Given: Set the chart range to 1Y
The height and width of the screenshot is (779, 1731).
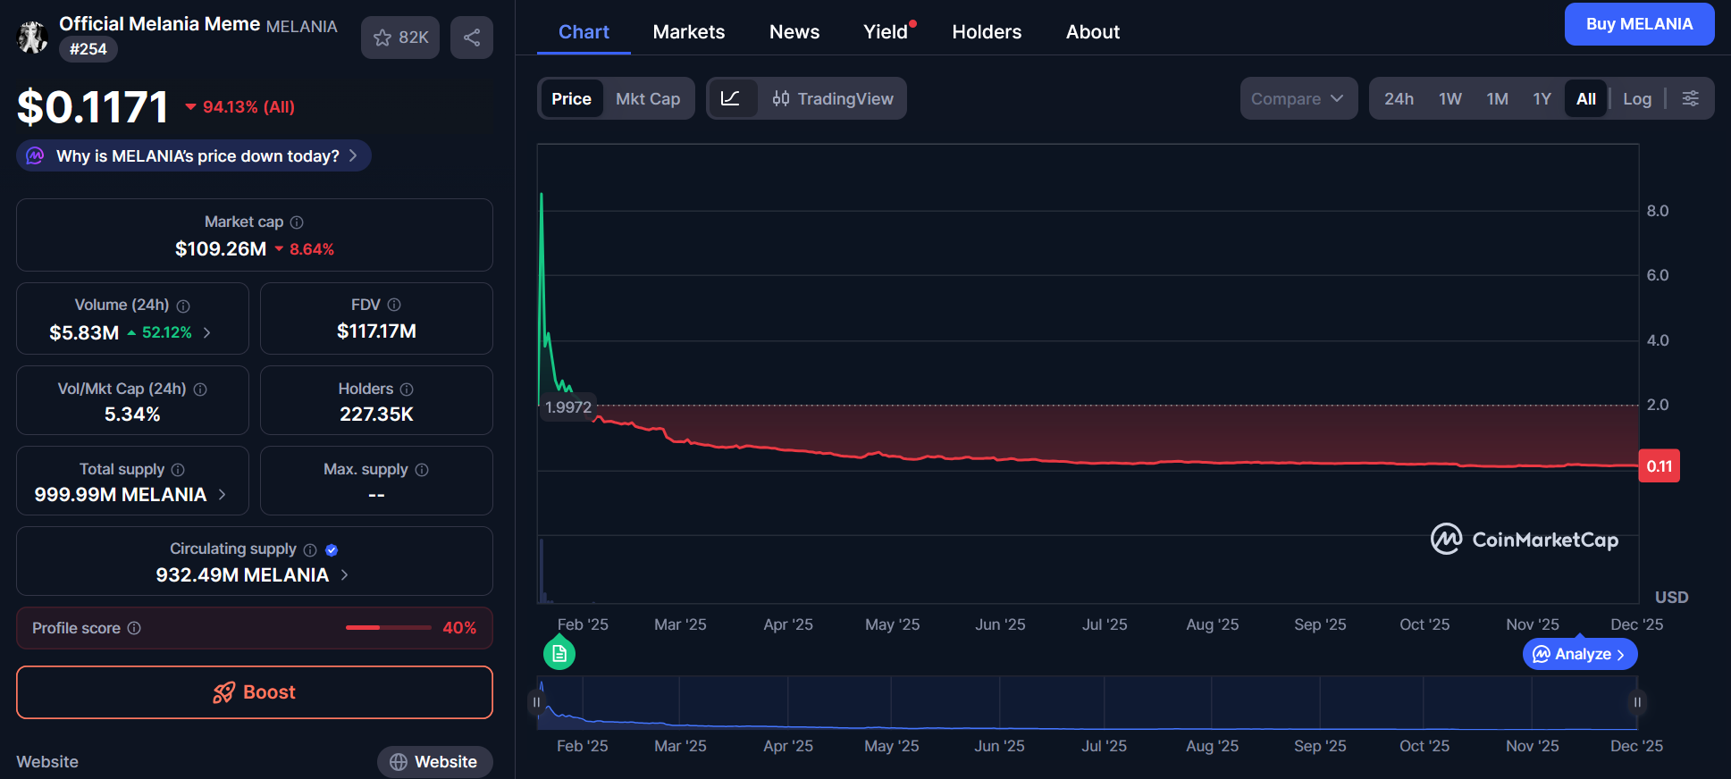Looking at the screenshot, I should [x=1542, y=98].
